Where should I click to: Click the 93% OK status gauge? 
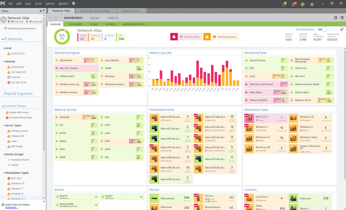click(62, 37)
